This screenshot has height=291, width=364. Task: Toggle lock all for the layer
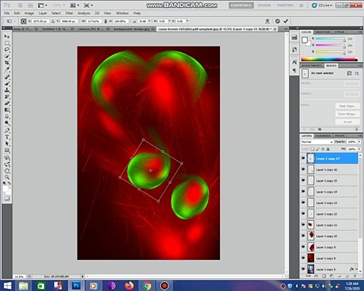328,149
